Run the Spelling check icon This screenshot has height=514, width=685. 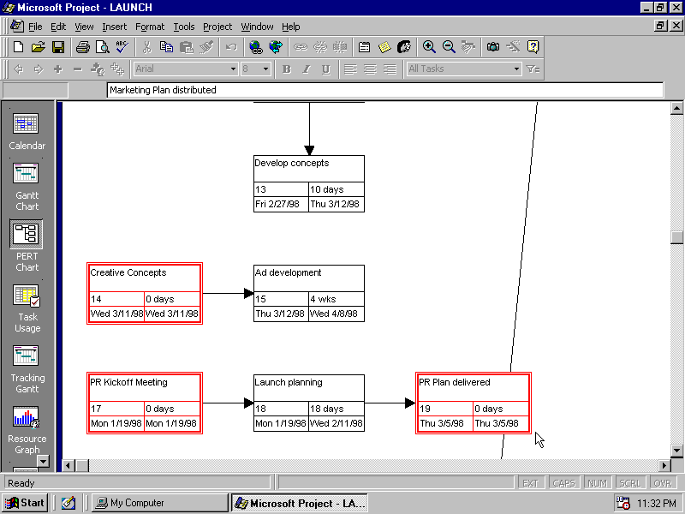(122, 47)
